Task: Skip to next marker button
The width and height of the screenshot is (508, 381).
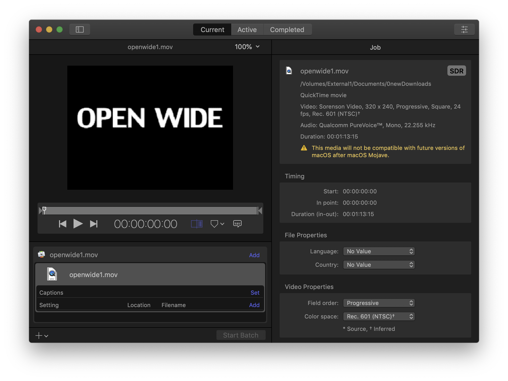Action: 93,224
